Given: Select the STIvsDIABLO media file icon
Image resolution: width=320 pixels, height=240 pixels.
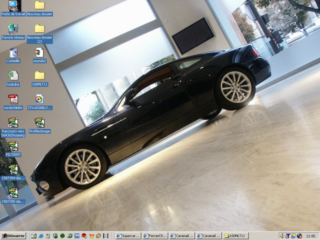Looking at the screenshot, I should tap(39, 102).
